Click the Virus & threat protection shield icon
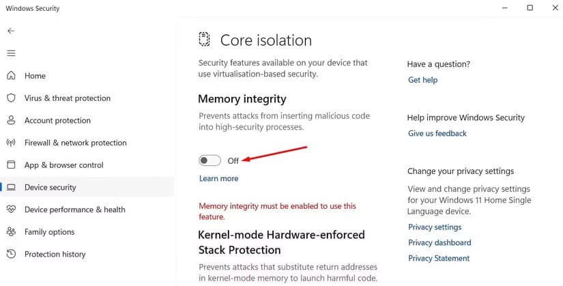563x286 pixels. 11,98
